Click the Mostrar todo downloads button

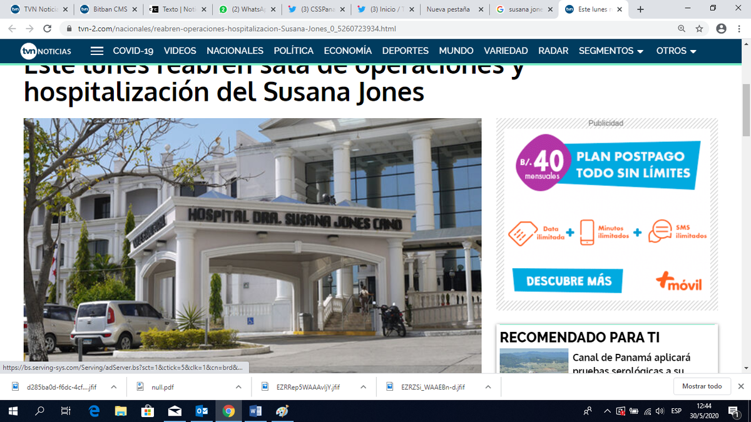(x=702, y=386)
